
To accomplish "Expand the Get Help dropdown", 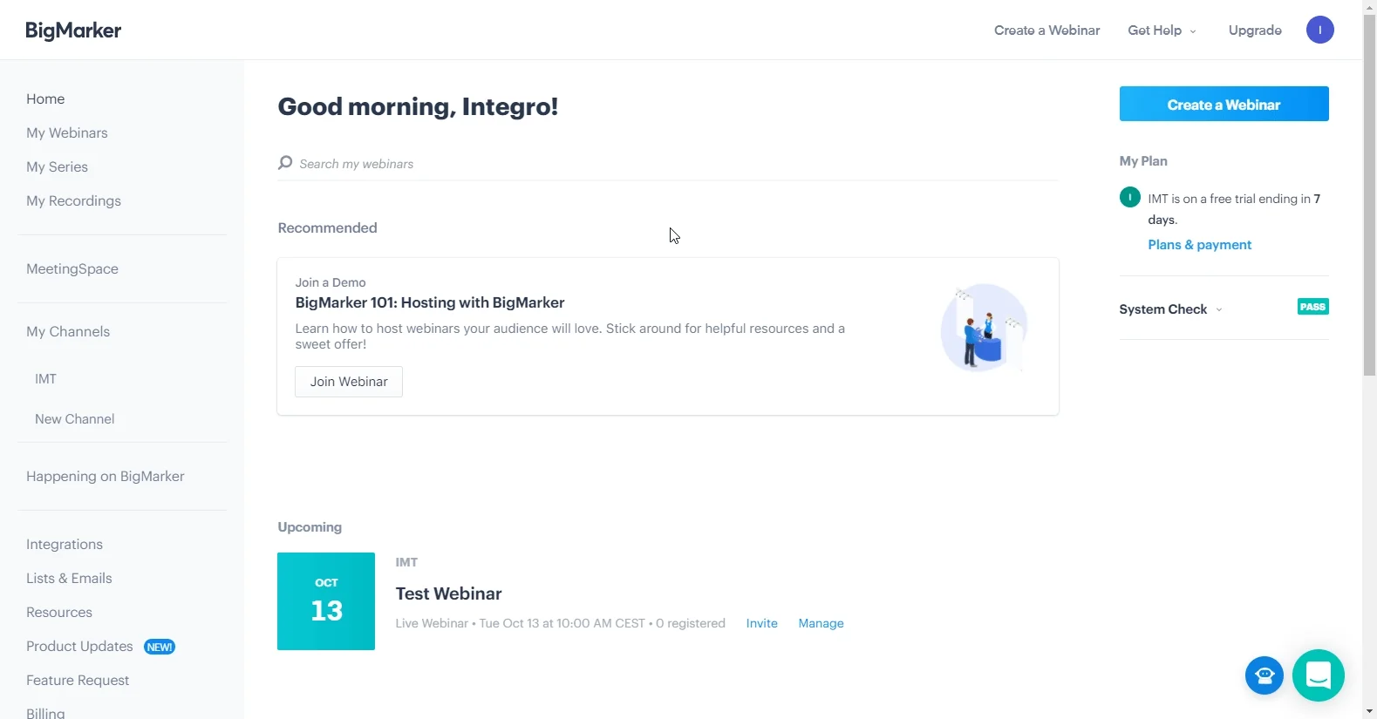I will point(1162,31).
